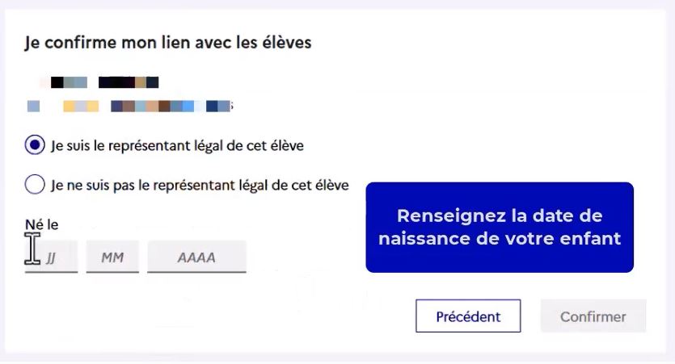Select "Je suis le représentant légal" radio button
The height and width of the screenshot is (364, 675).
(35, 146)
